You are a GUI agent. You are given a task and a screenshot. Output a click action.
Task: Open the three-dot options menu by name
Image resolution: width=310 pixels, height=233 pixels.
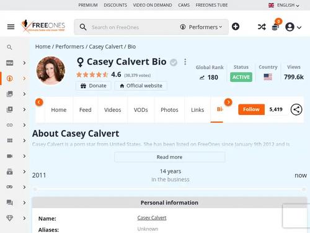[x=185, y=62]
